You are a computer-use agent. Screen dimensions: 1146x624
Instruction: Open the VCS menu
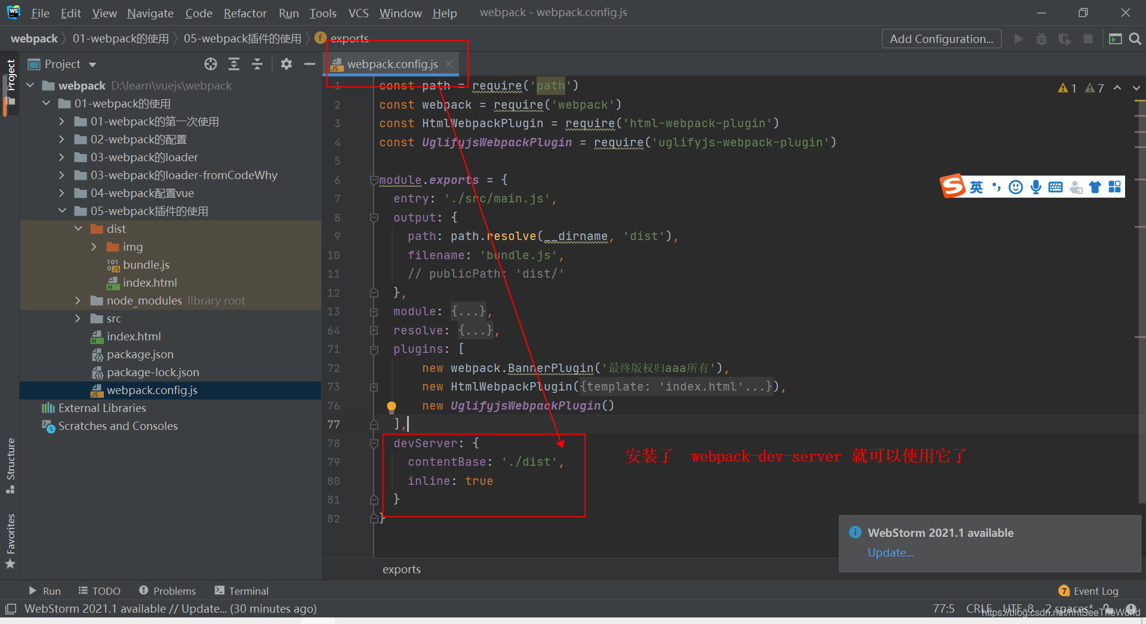click(358, 13)
